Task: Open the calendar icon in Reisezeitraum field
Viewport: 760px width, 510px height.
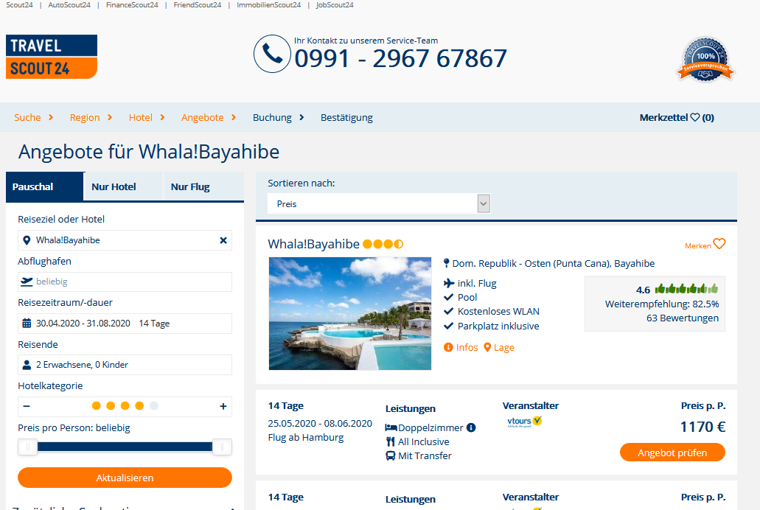Action: (27, 324)
